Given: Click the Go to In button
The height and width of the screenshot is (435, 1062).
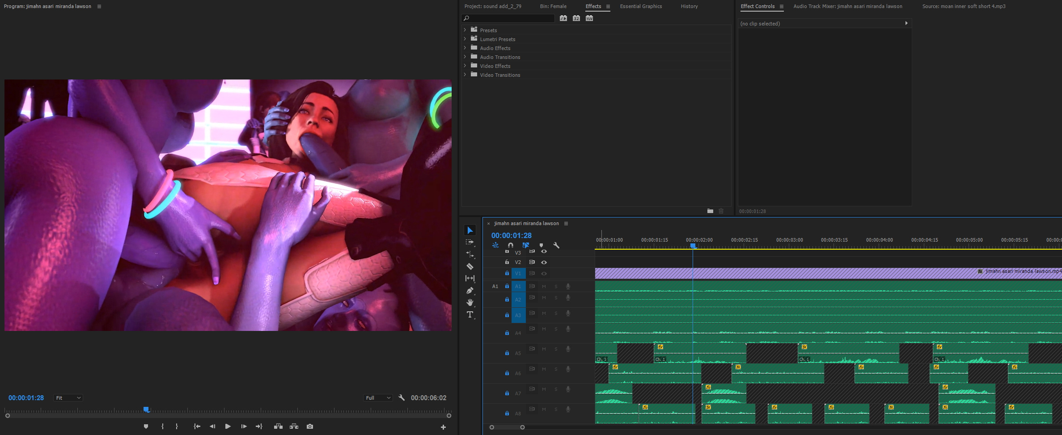Looking at the screenshot, I should [197, 427].
